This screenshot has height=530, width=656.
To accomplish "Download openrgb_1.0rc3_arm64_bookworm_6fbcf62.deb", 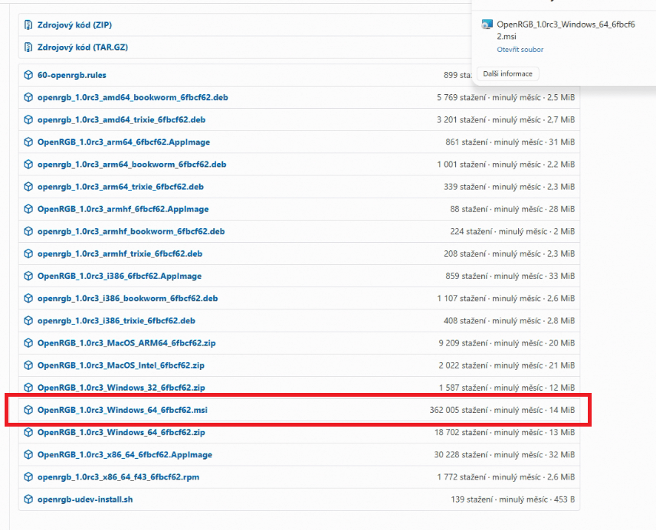I will point(132,164).
